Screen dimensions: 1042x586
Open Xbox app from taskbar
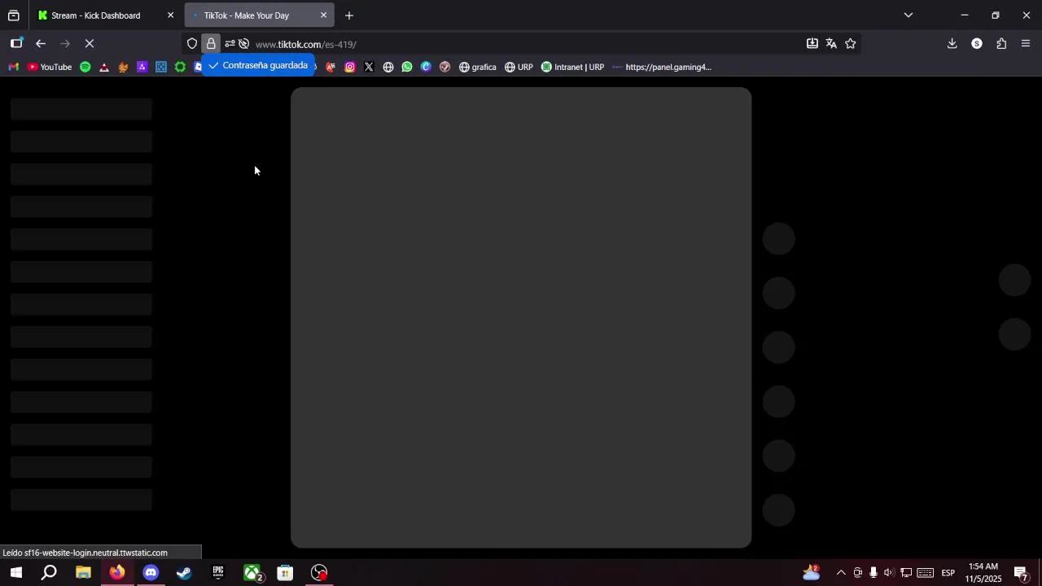coord(252,573)
